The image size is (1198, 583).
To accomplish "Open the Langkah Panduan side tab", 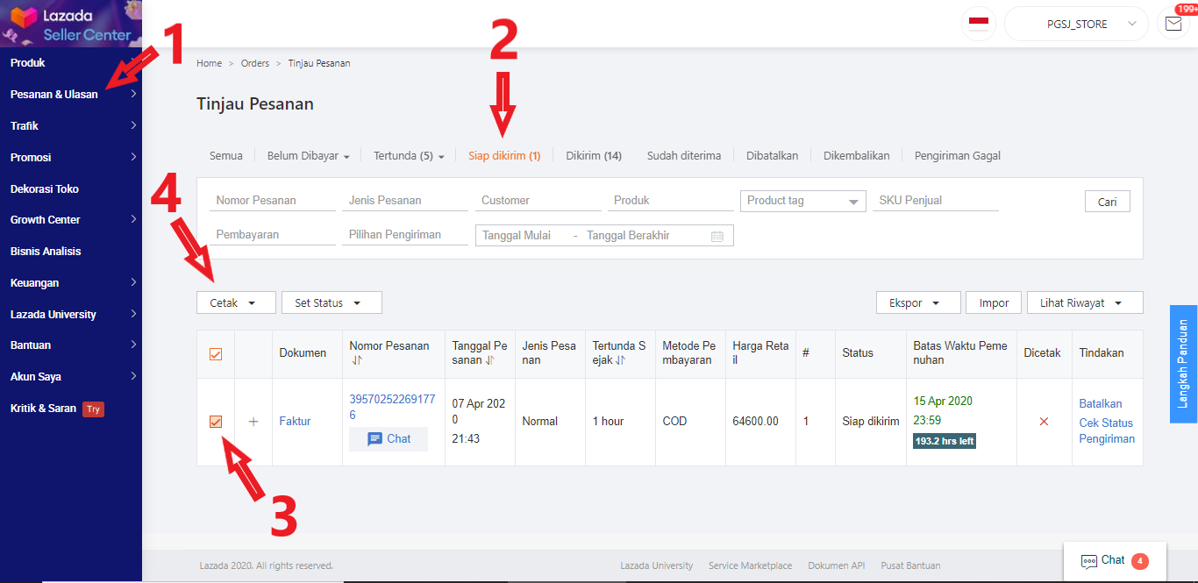I will point(1184,364).
